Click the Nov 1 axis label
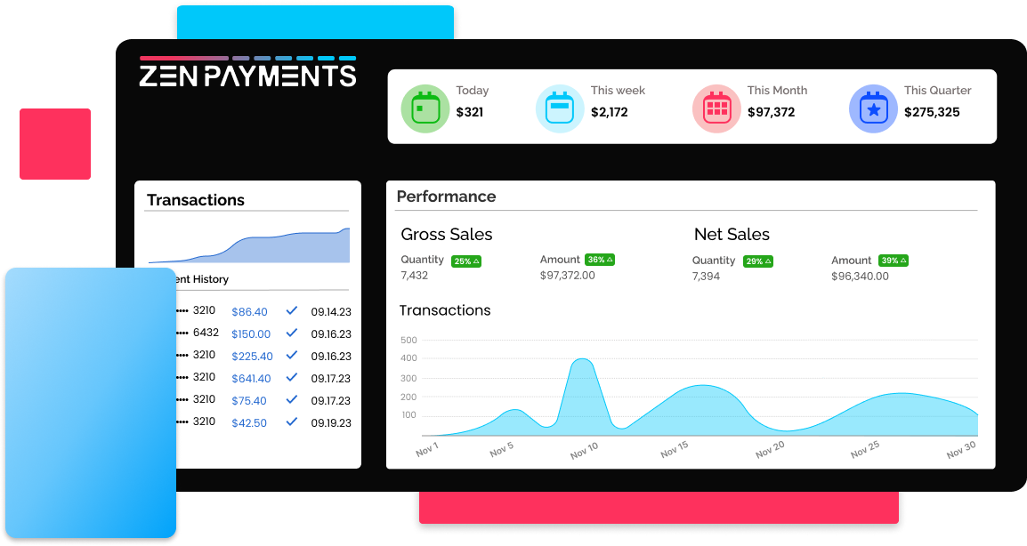 [x=427, y=449]
